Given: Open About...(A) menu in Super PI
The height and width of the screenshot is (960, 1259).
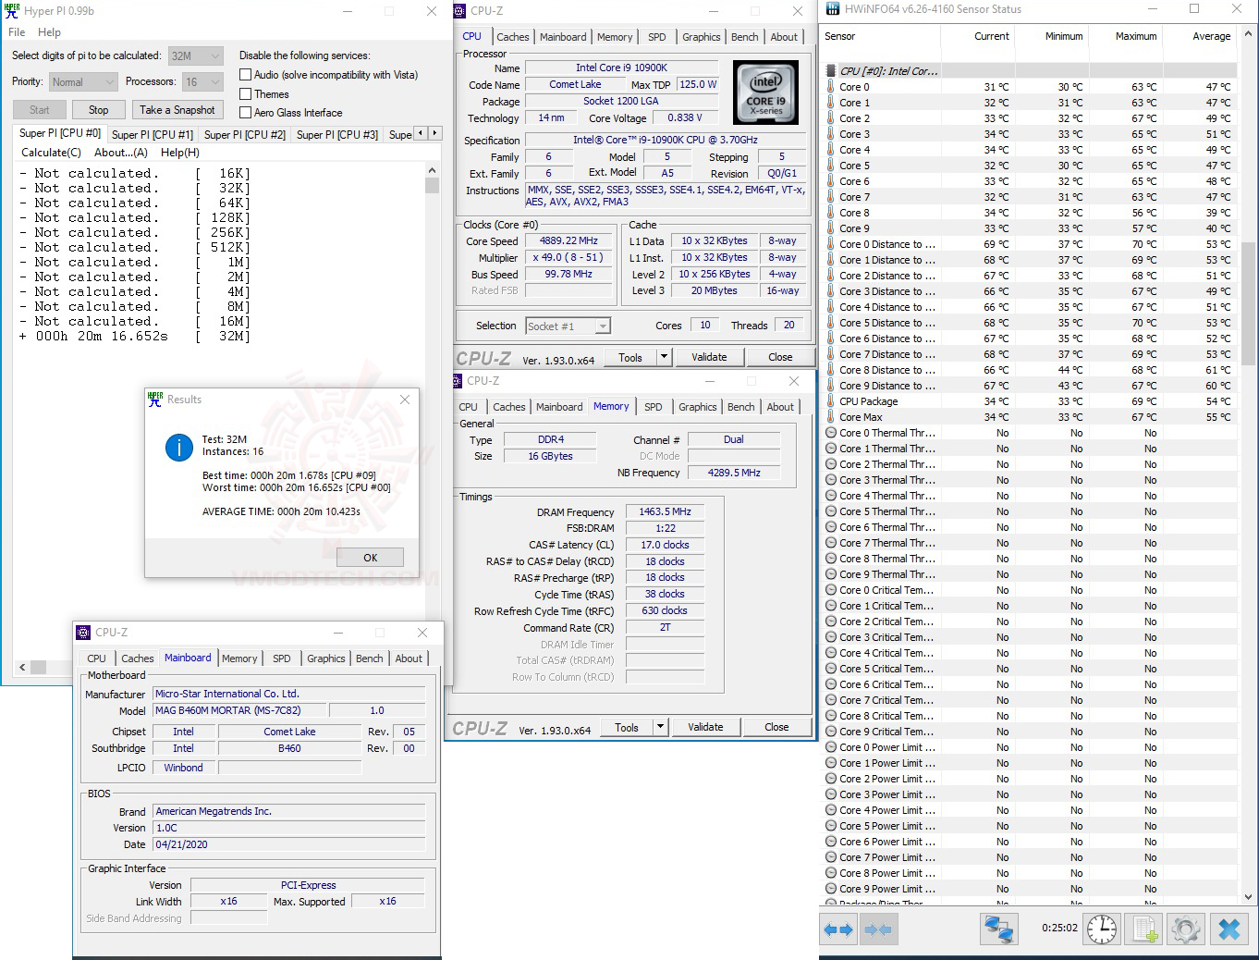Looking at the screenshot, I should point(121,153).
